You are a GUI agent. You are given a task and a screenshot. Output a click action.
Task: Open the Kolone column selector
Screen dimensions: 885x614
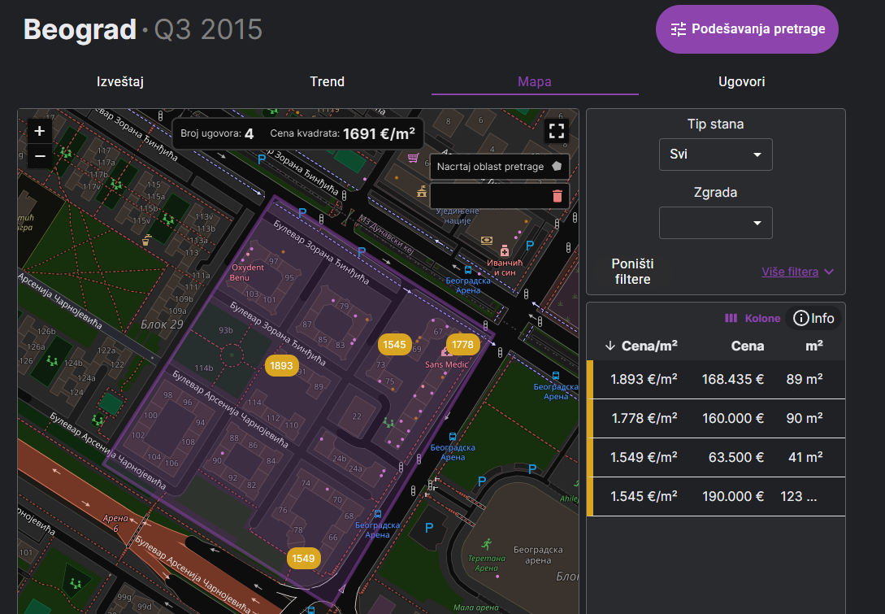point(753,319)
